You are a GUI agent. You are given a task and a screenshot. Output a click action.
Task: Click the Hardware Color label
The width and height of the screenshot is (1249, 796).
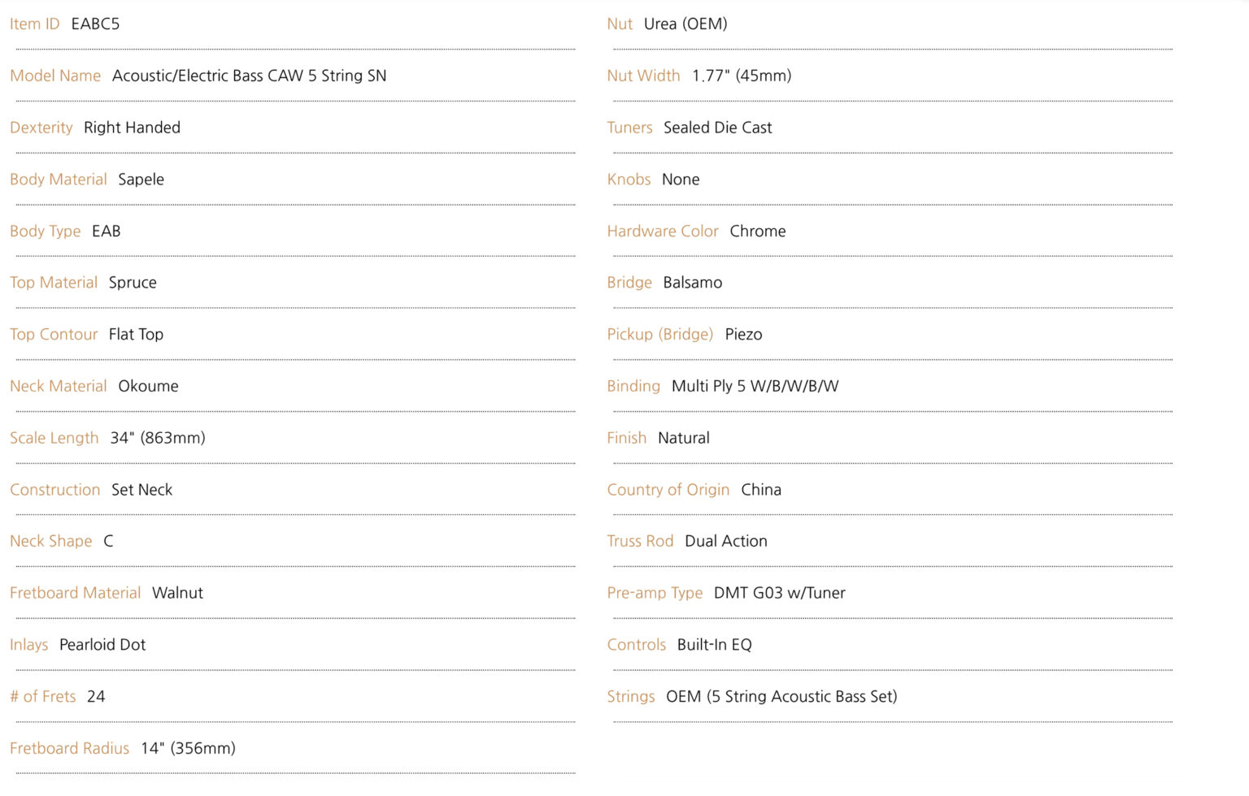[x=663, y=231]
